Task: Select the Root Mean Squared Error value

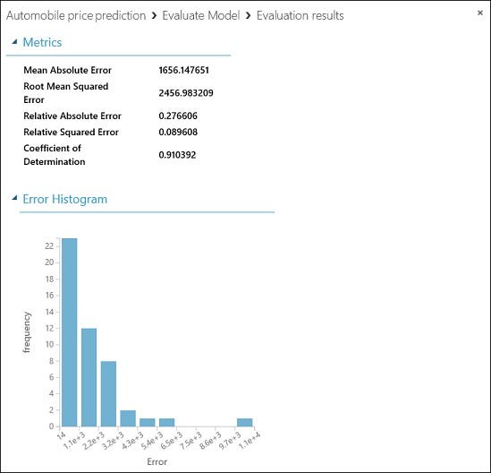Action: point(186,93)
